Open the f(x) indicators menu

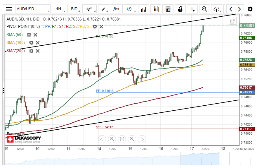coord(116,9)
